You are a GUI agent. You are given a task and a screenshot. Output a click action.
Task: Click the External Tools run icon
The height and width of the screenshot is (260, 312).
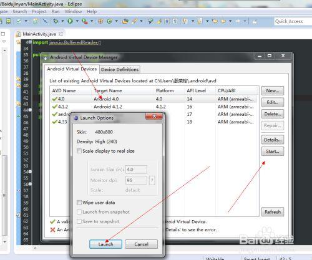[x=84, y=21]
